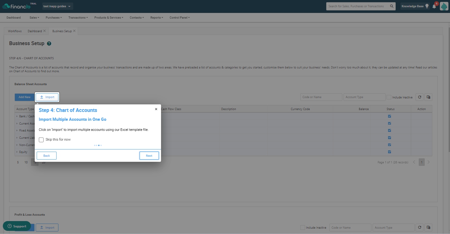Click Next in the guide popup
Image resolution: width=450 pixels, height=234 pixels.
149,155
